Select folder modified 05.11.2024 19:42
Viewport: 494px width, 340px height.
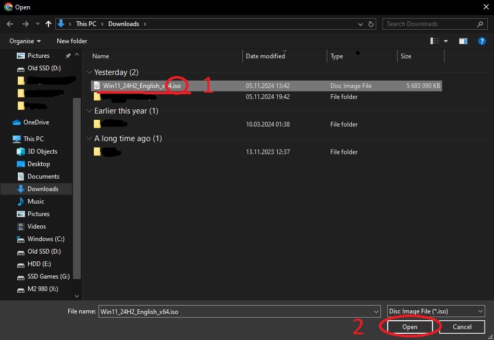tap(266, 97)
